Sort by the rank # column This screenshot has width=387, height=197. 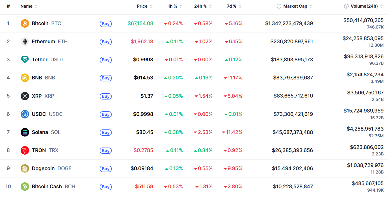(x=8, y=6)
